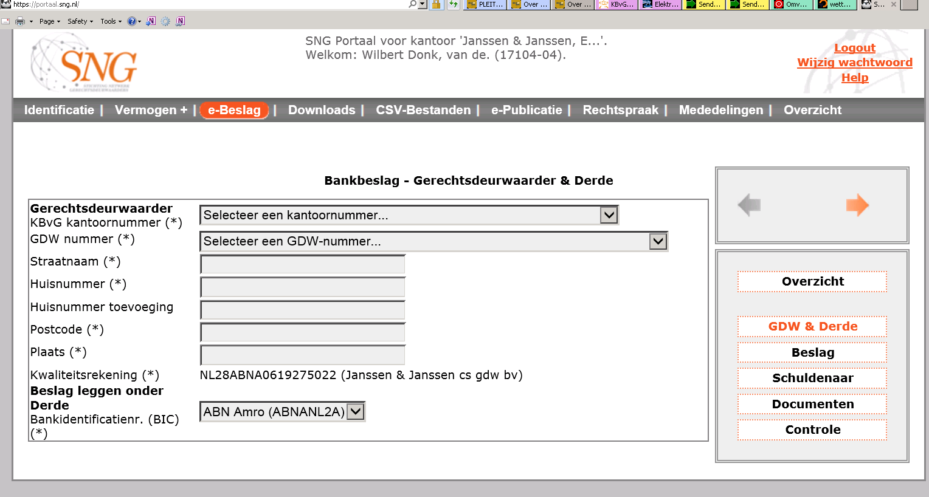
Task: Expand the 'Selecteer een kantoornummer' dropdown
Action: click(409, 215)
